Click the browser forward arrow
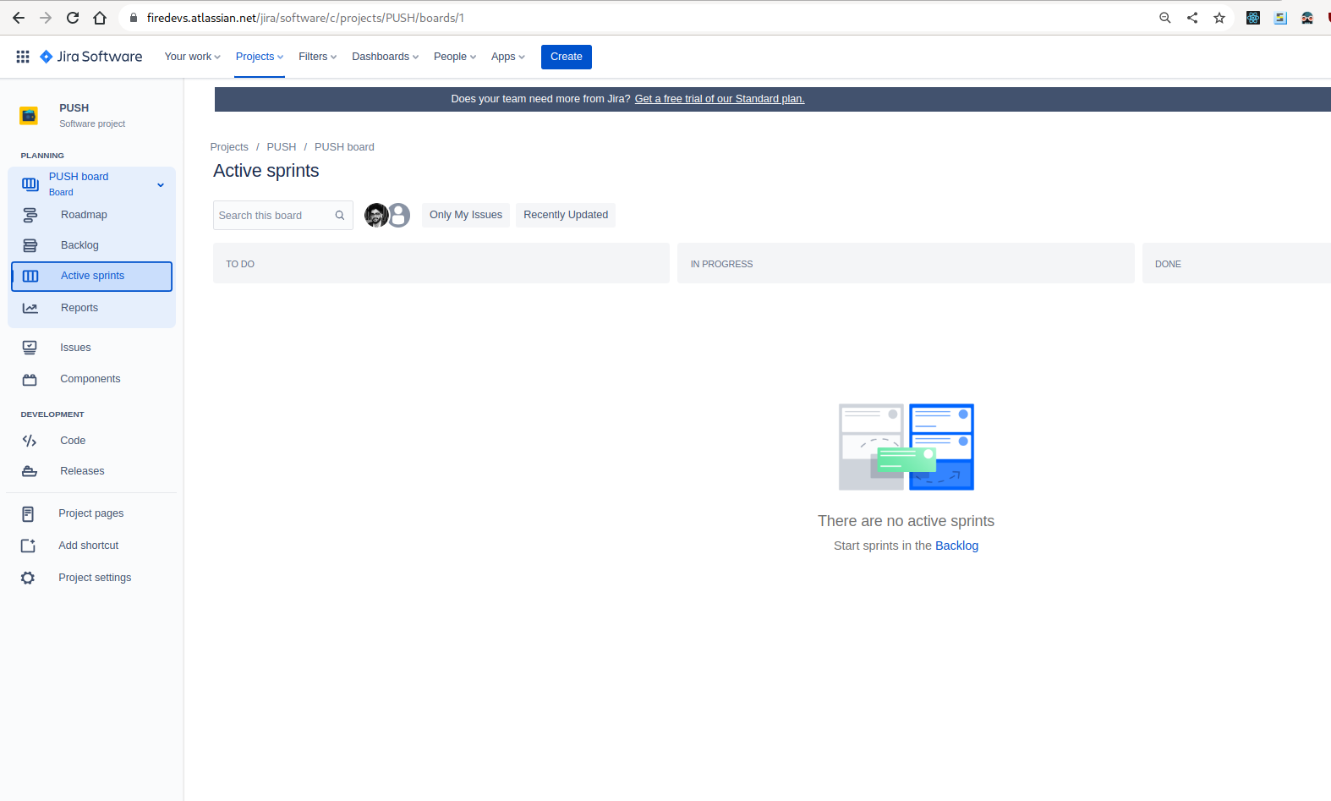 [46, 18]
